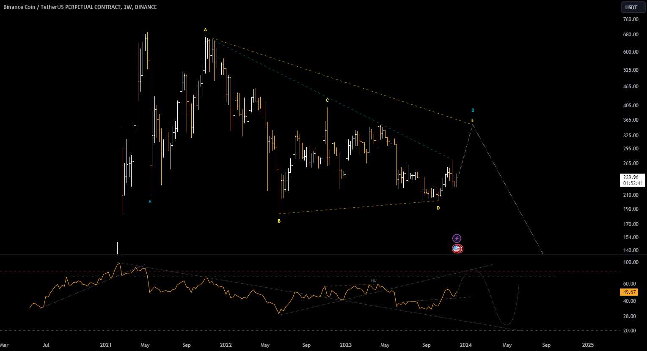647x351 pixels.
Task: Click the 265.00 price axis label
Action: 630,163
